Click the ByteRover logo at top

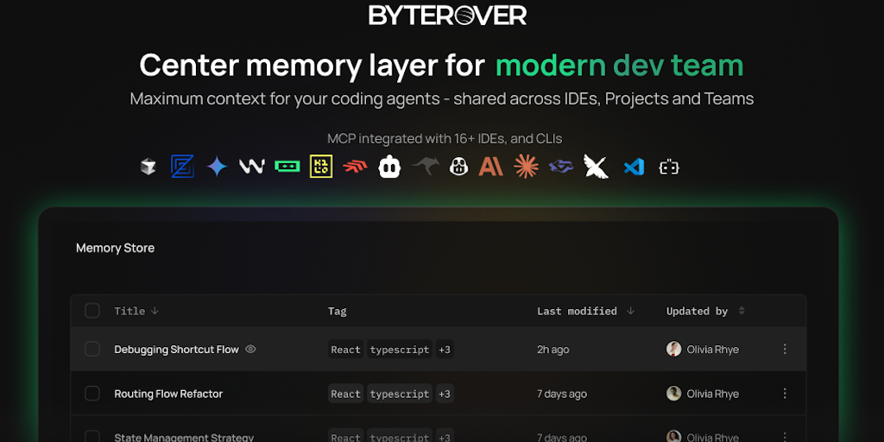point(448,16)
